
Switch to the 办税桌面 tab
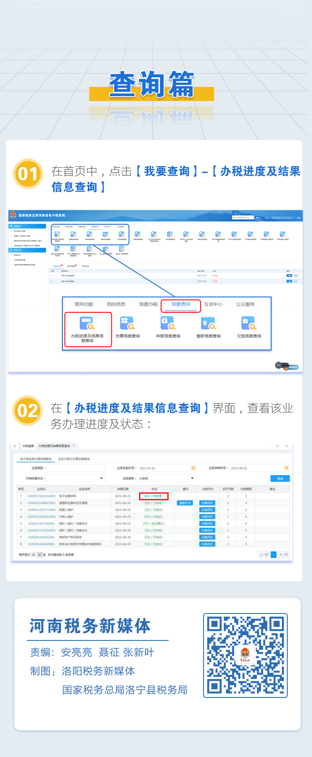click(28, 446)
